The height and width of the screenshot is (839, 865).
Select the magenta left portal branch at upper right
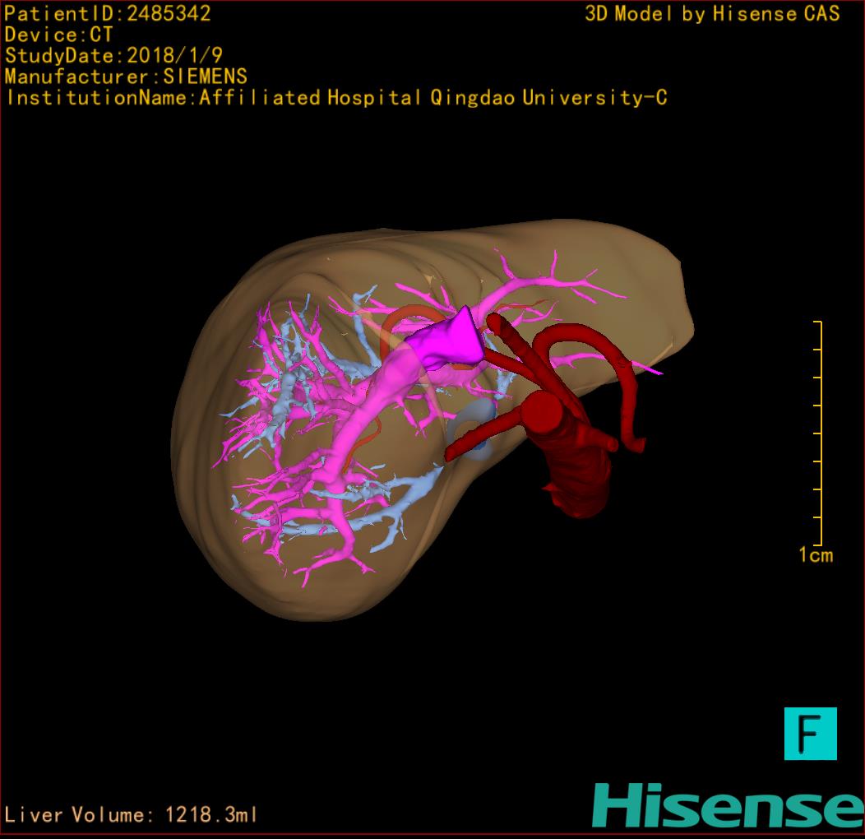(543, 282)
